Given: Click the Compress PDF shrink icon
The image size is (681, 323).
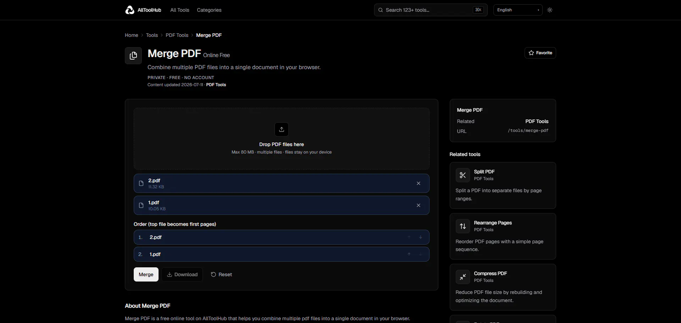Looking at the screenshot, I should [463, 277].
